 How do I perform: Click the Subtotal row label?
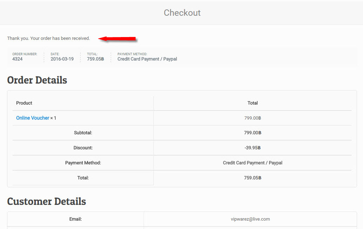(83, 133)
